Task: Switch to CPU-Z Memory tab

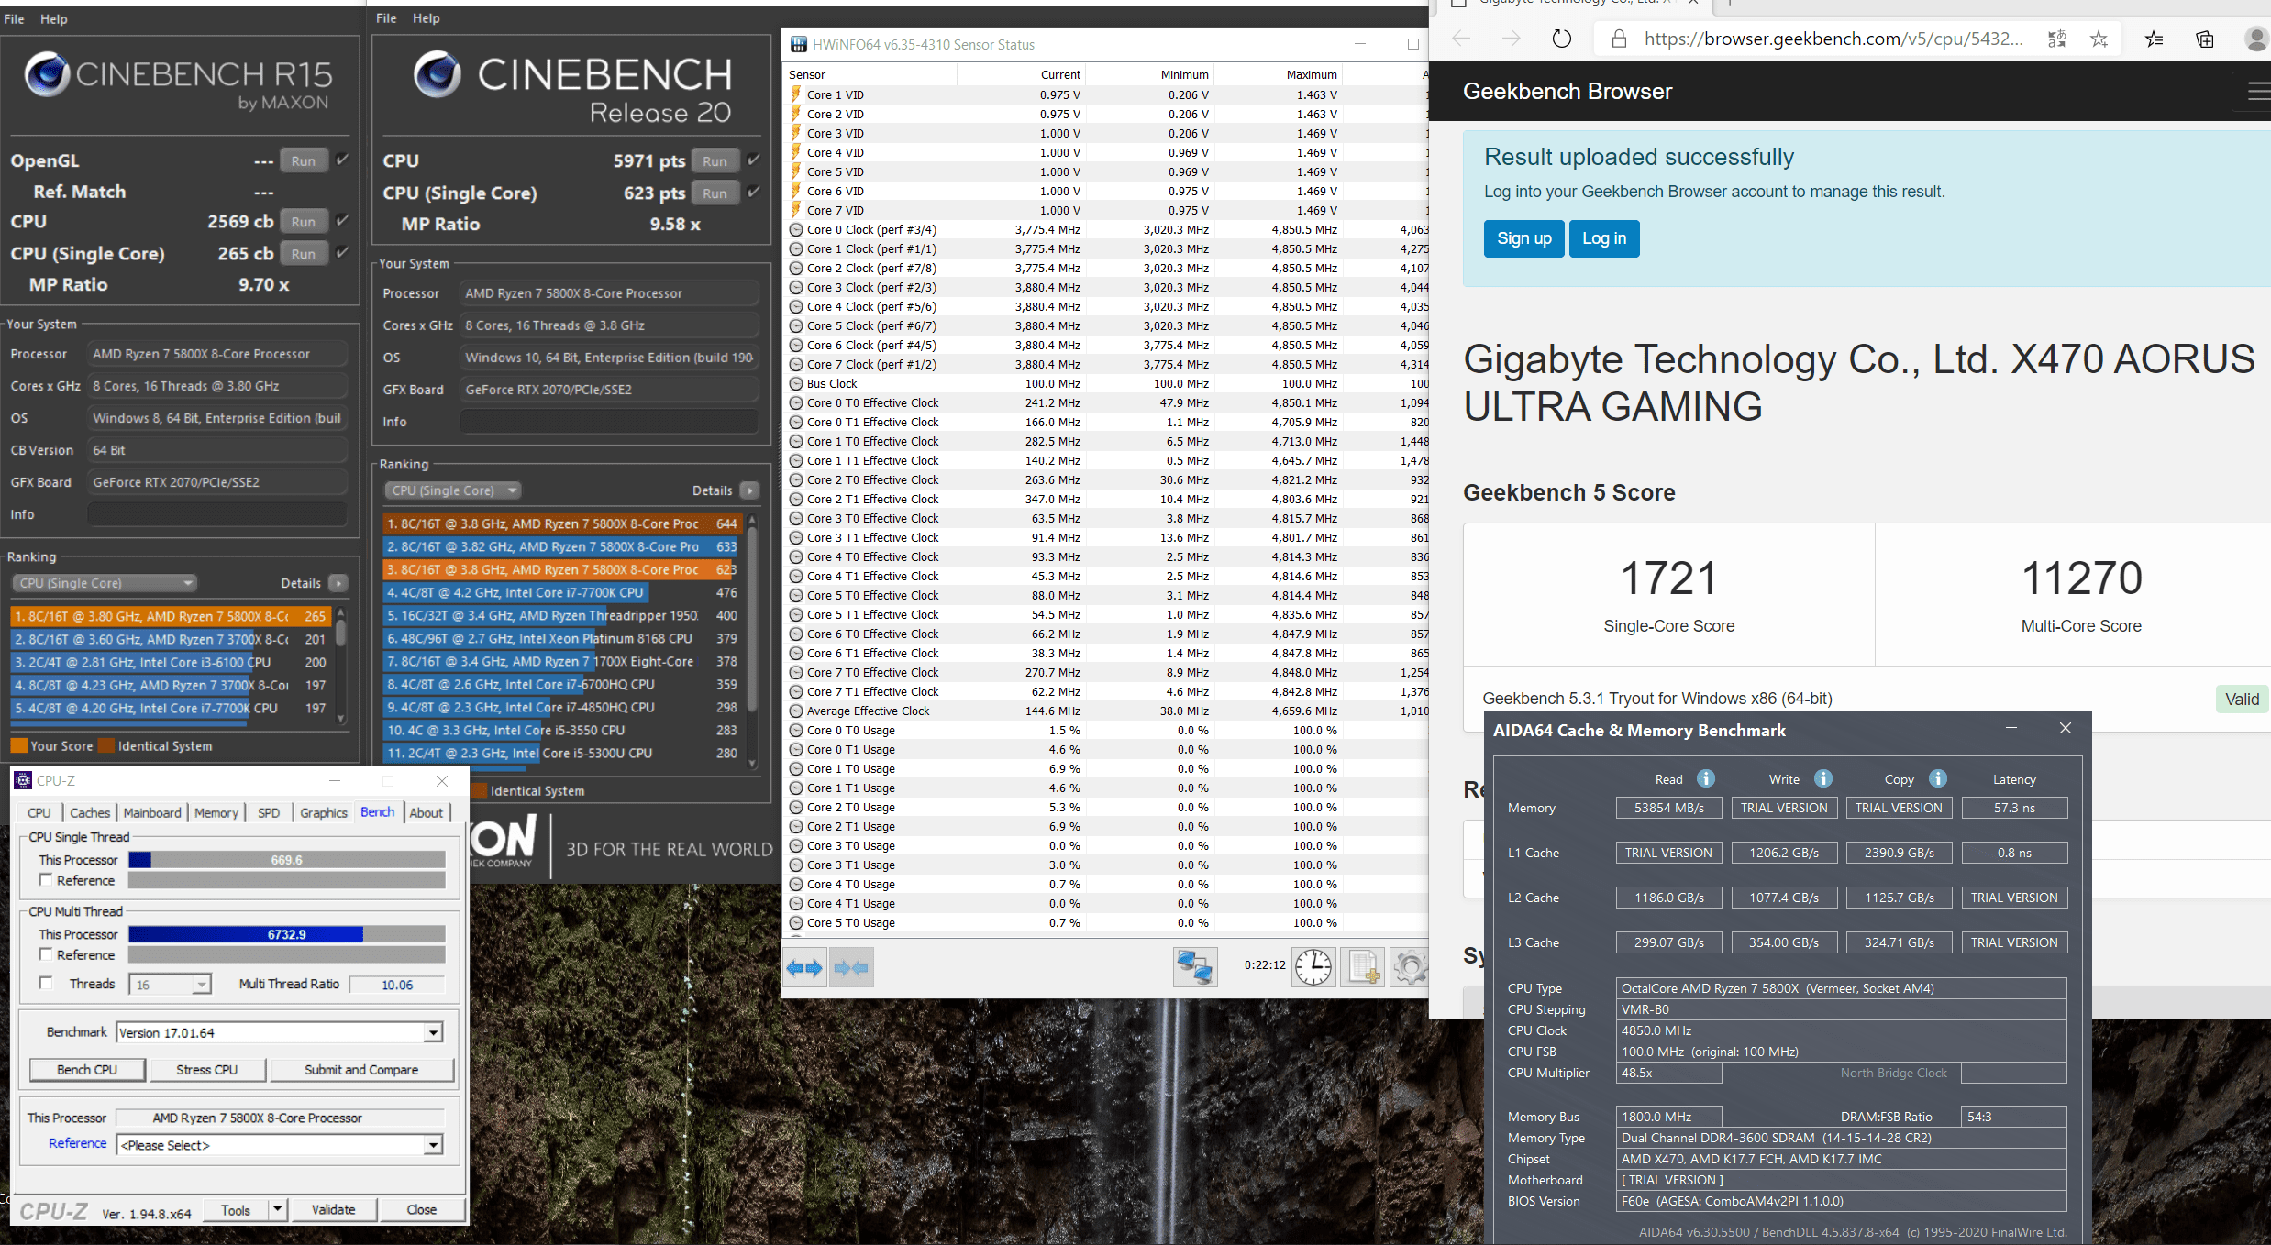Action: 216,812
